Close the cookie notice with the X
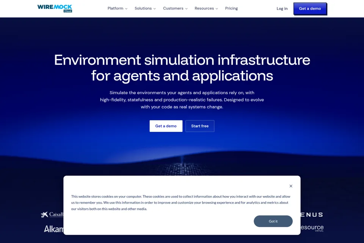Viewport: 364px width, 243px height. [x=291, y=186]
